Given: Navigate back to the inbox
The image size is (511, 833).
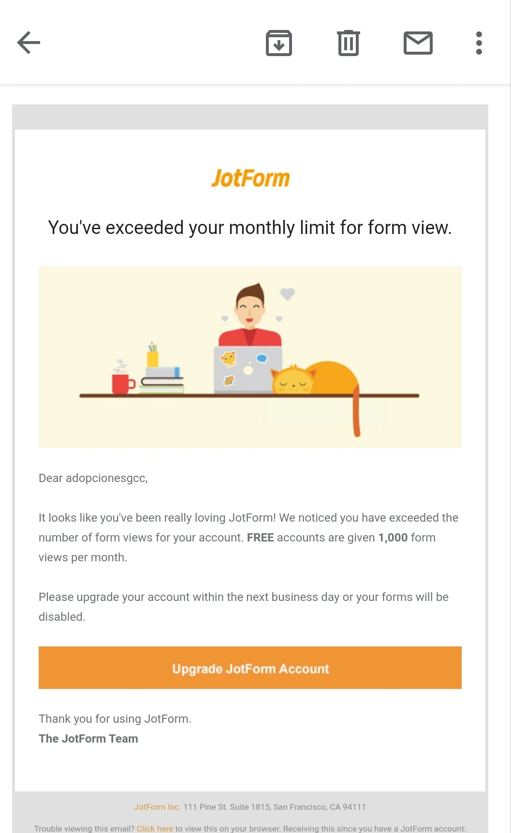Looking at the screenshot, I should [x=29, y=43].
